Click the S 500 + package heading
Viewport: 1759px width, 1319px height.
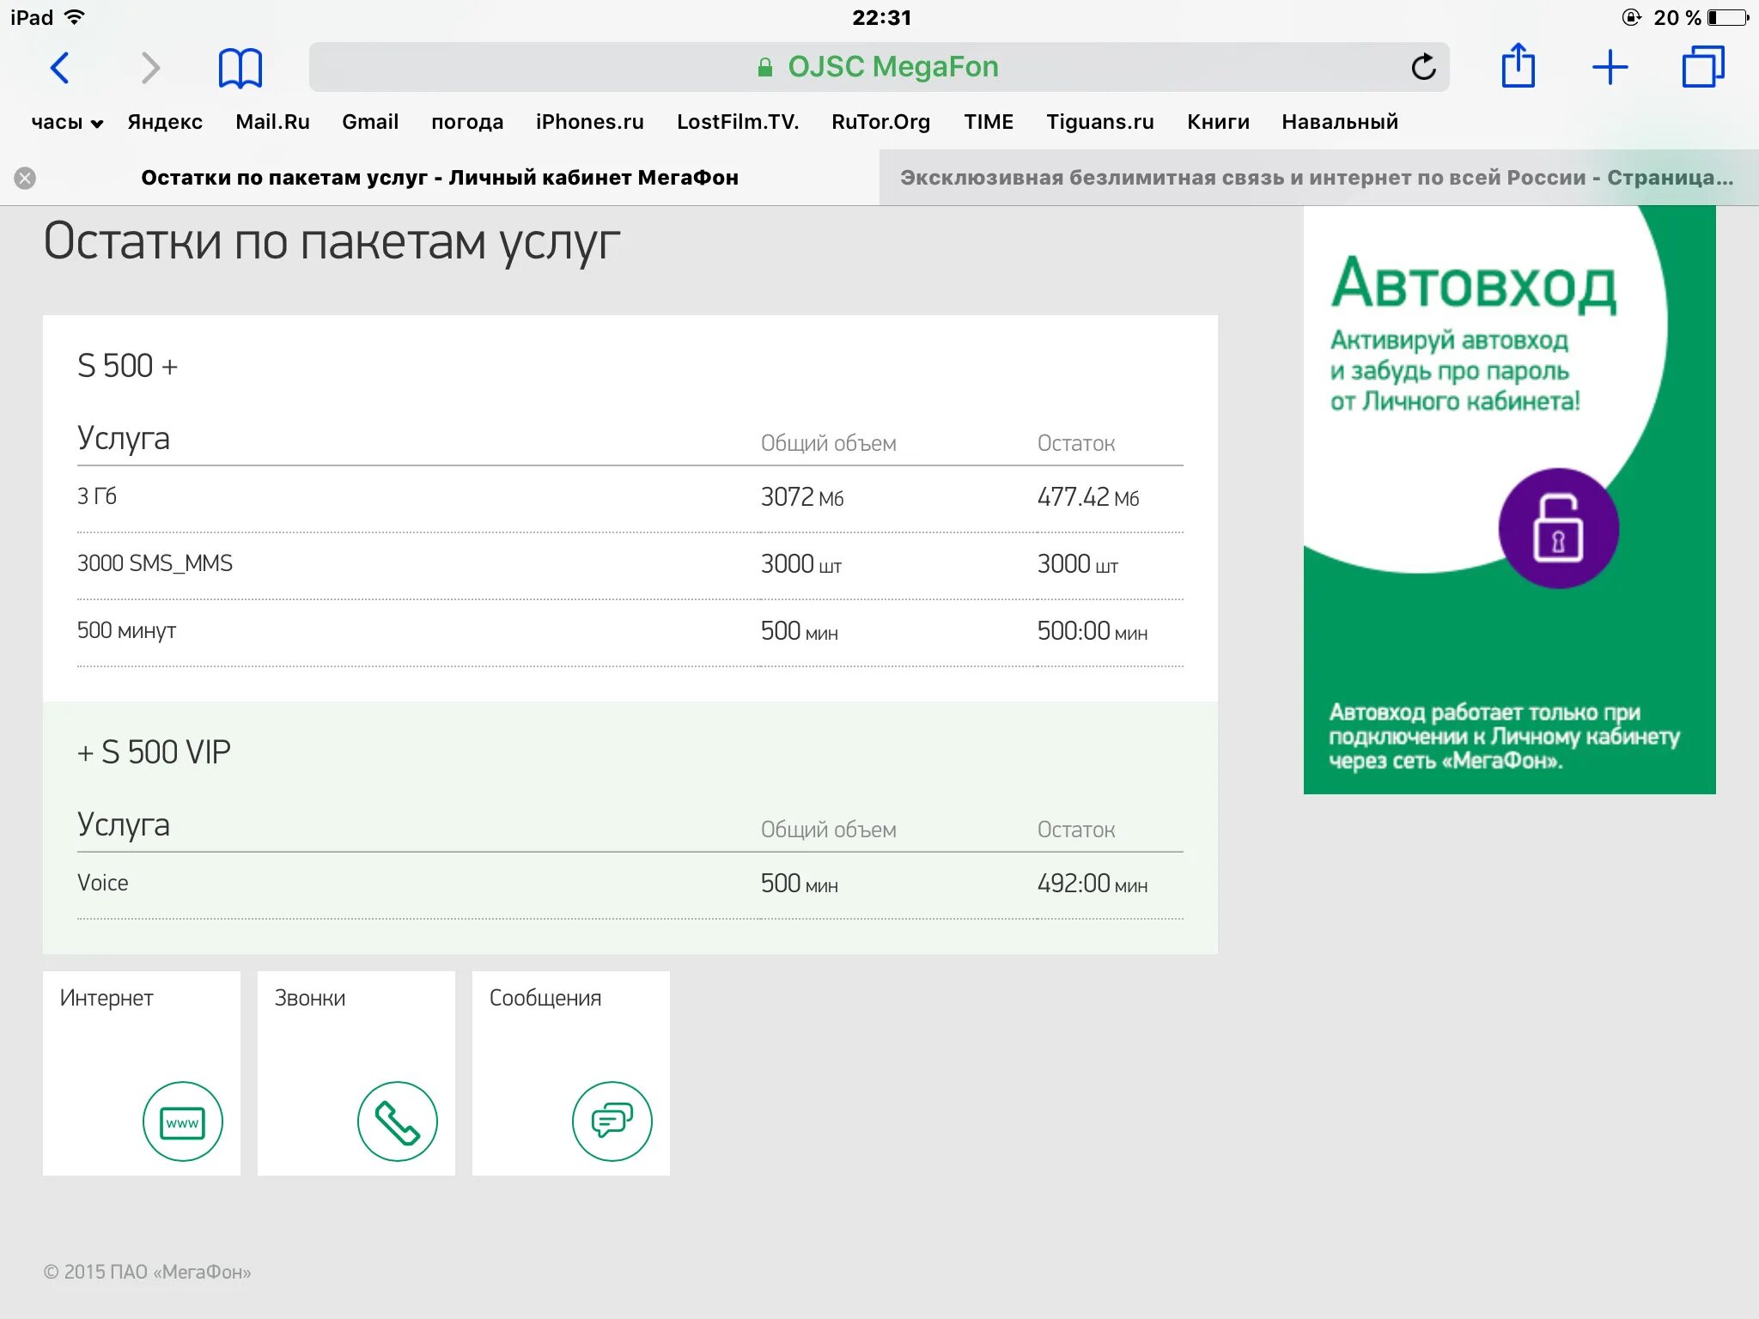127,366
